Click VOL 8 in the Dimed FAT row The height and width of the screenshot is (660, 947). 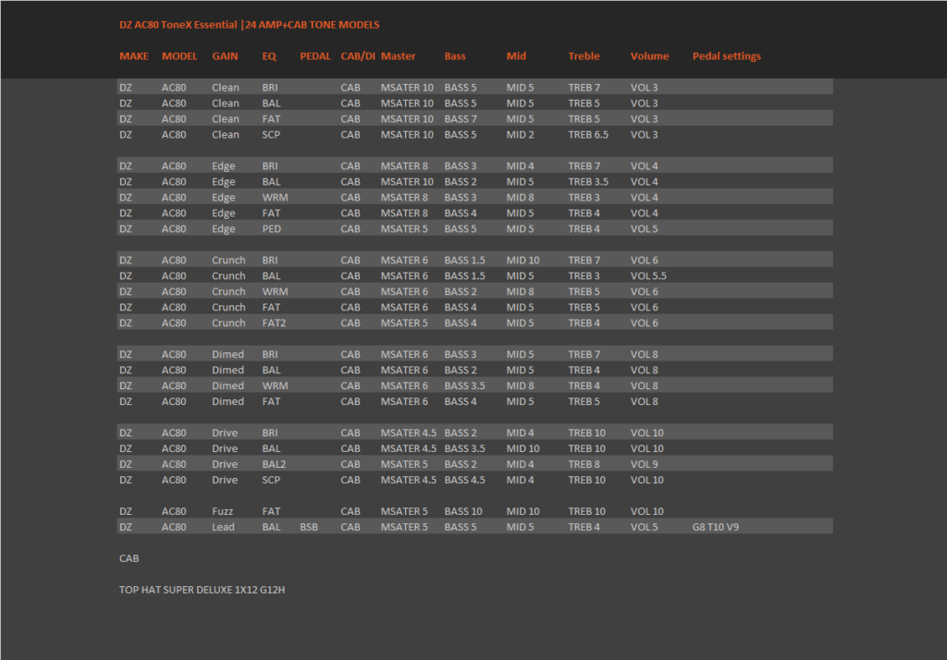[645, 401]
